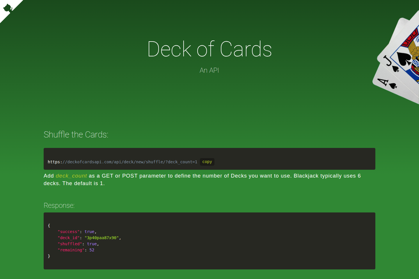Click the Response: heading
Image resolution: width=419 pixels, height=279 pixels.
pyautogui.click(x=59, y=205)
